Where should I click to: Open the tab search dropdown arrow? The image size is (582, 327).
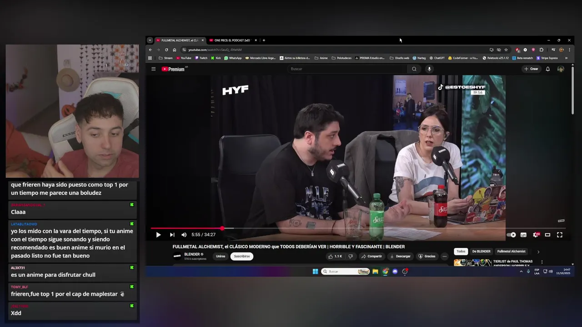tap(150, 40)
